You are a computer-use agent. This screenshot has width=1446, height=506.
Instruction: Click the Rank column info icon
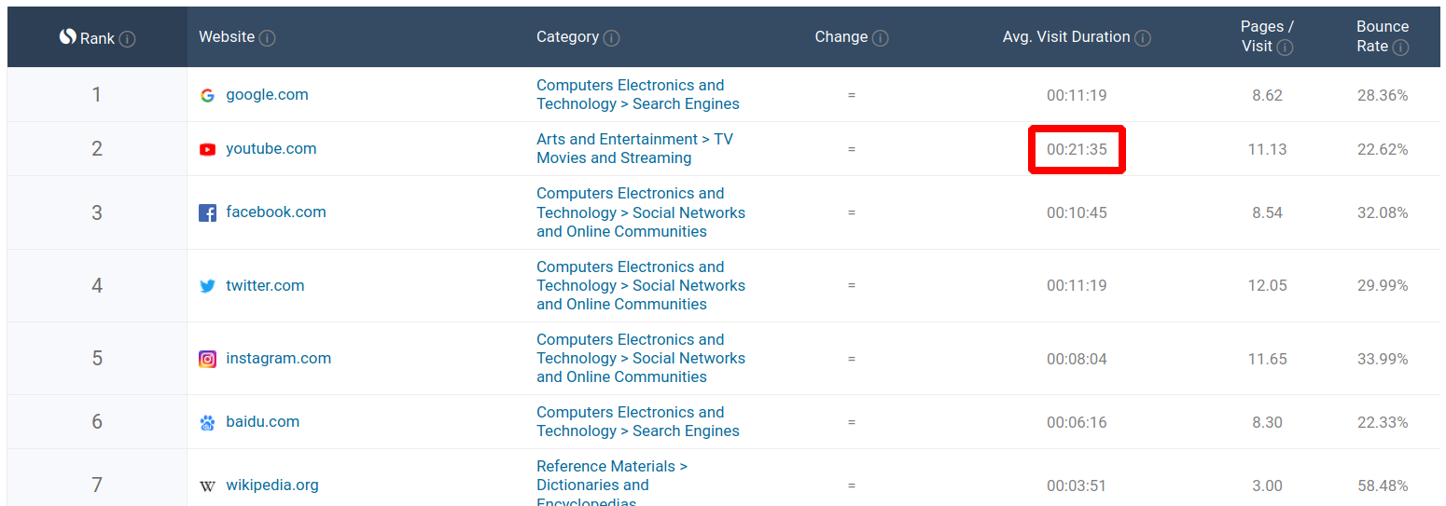click(128, 39)
